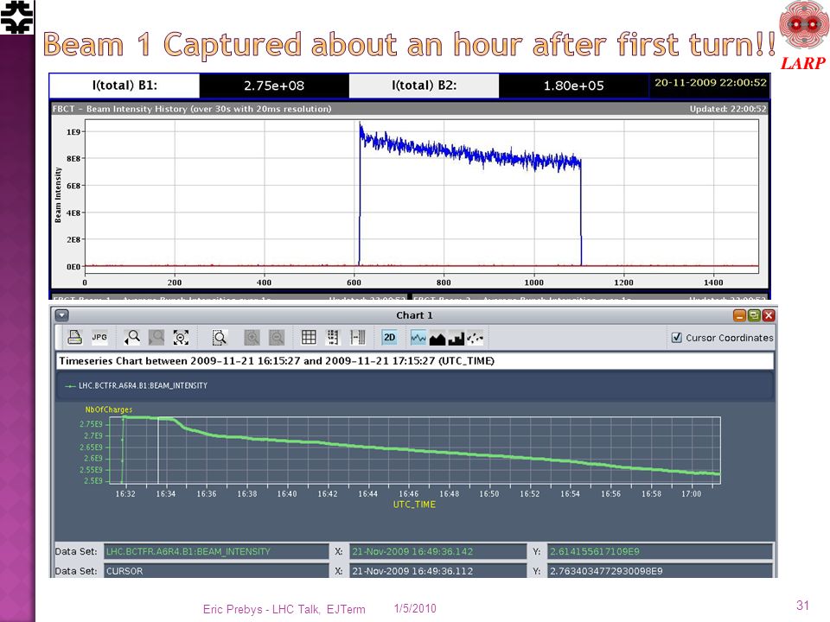The height and width of the screenshot is (622, 830).
Task: Click Y field showing 2.7634034772930098E9
Action: 660,571
